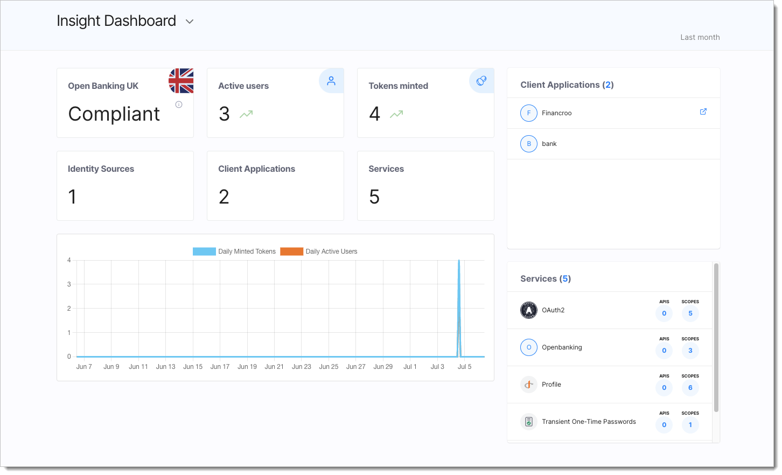Click the Tokens minted trend arrow
The width and height of the screenshot is (782, 475).
click(x=396, y=114)
